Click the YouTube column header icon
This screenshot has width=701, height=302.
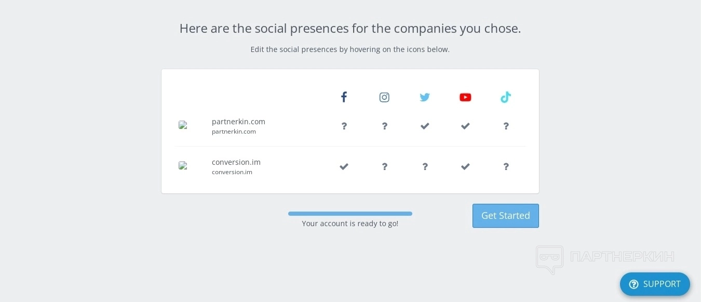pyautogui.click(x=465, y=97)
